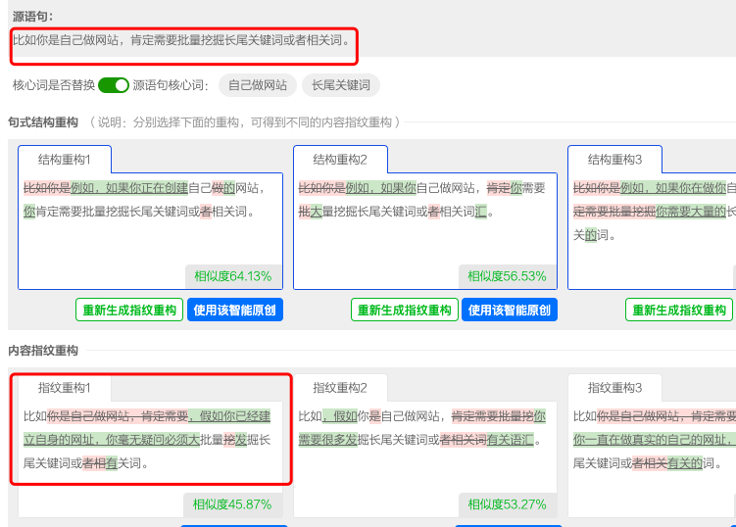The height and width of the screenshot is (527, 736).
Task: Click 重新生成指纹重构 under 结构重构2
Action: click(x=405, y=310)
